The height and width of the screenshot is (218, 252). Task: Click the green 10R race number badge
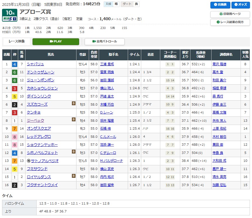(x=9, y=13)
